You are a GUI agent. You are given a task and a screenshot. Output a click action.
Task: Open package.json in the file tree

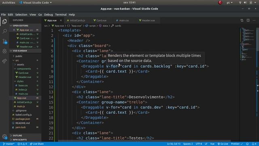click(25, 119)
